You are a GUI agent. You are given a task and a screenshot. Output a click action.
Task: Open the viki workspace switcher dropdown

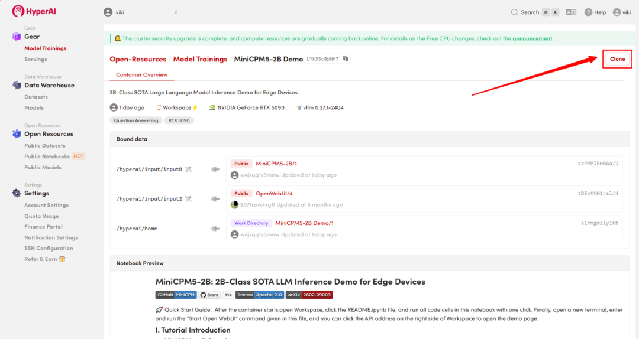pyautogui.click(x=141, y=12)
